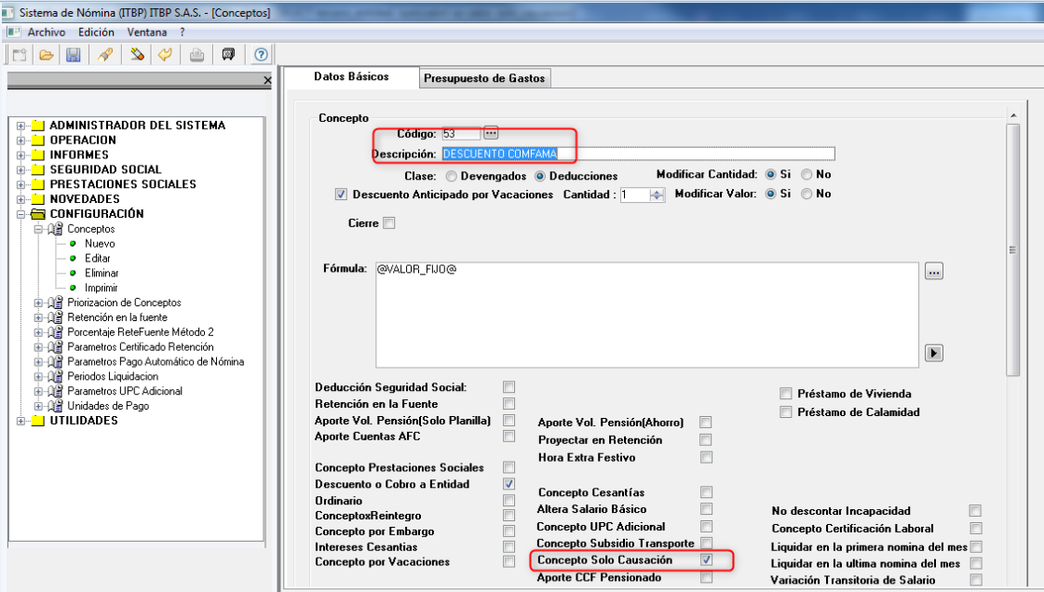Click Nuevo under Conceptos
This screenshot has height=592, width=1044.
point(100,244)
